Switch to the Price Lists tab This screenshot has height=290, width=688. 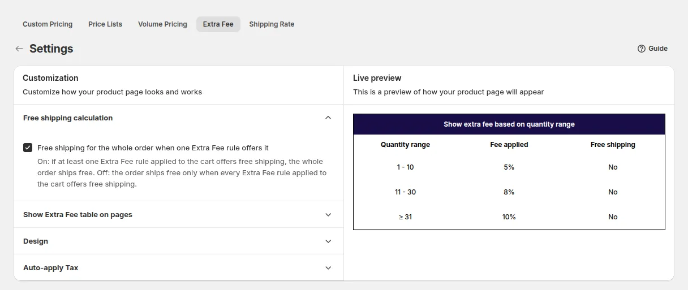pyautogui.click(x=105, y=24)
